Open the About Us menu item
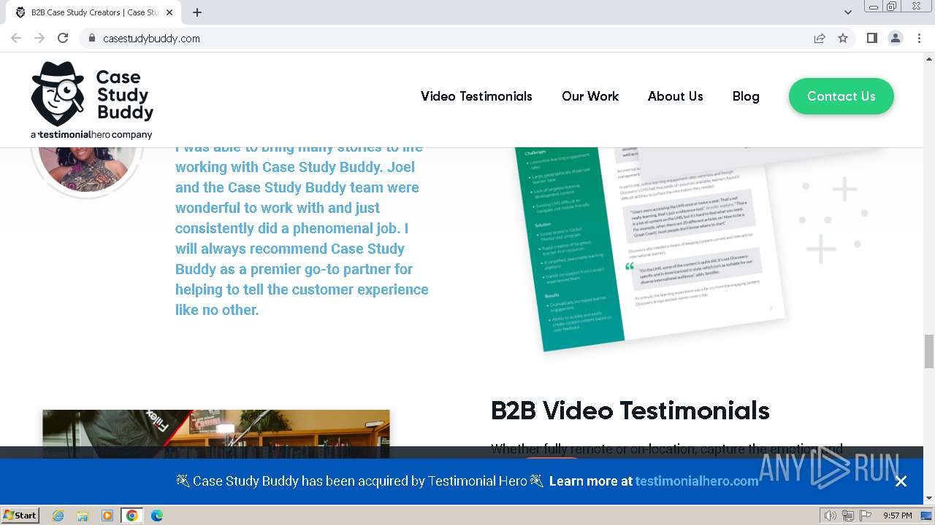935x525 pixels. [x=675, y=96]
